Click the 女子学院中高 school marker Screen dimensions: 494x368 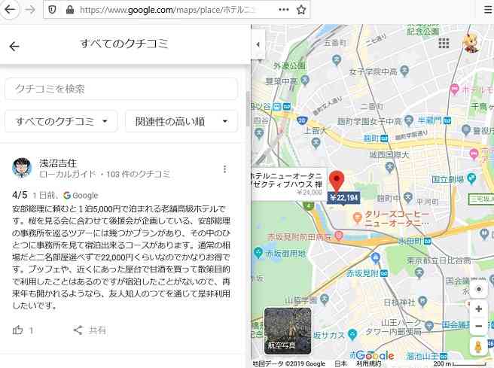pyautogui.click(x=404, y=71)
